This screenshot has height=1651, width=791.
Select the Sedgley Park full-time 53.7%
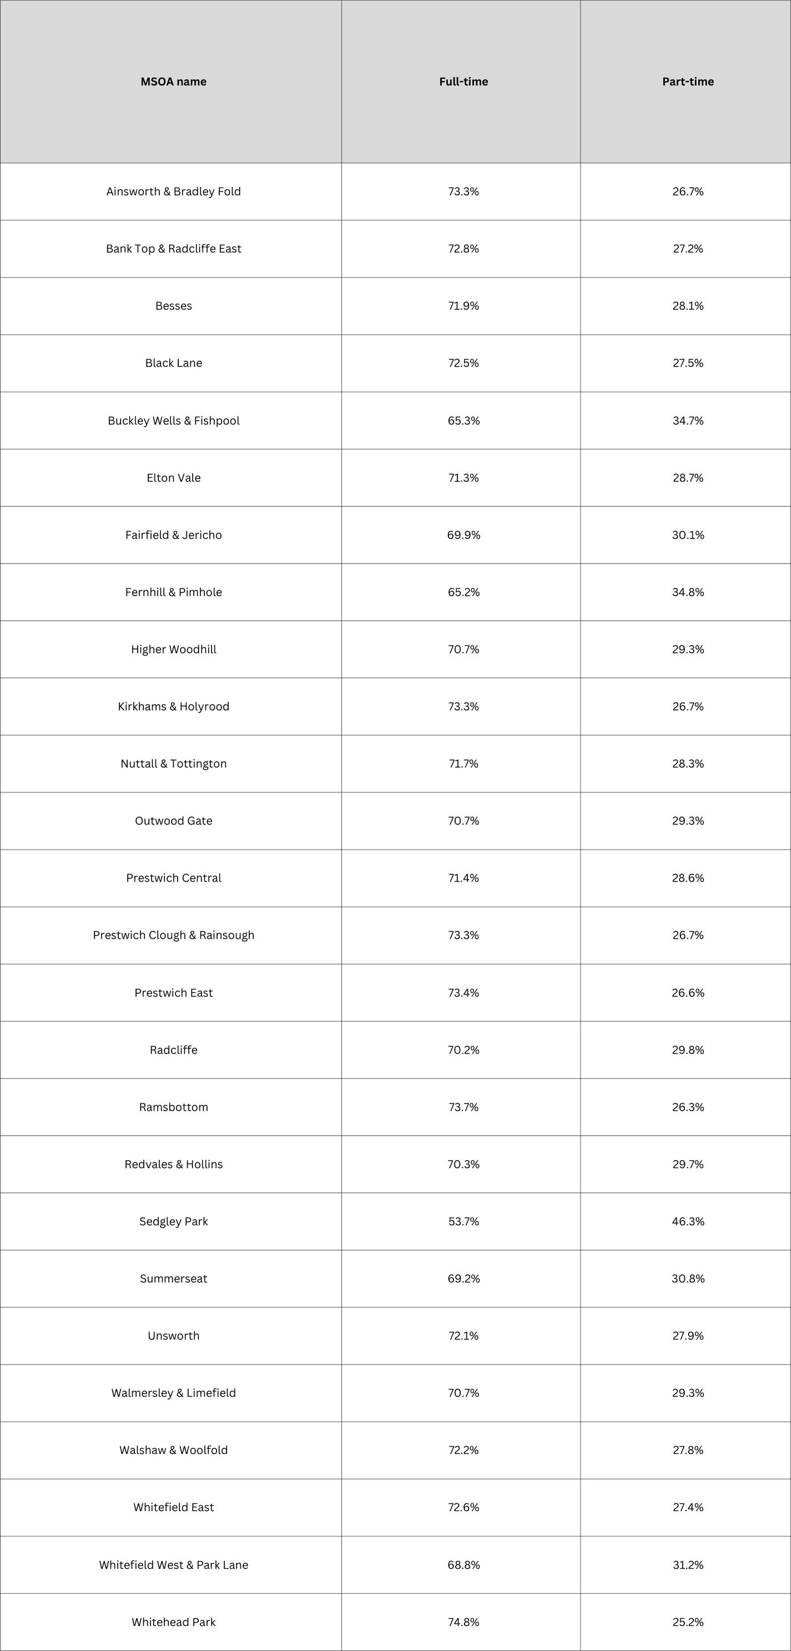(x=463, y=1221)
